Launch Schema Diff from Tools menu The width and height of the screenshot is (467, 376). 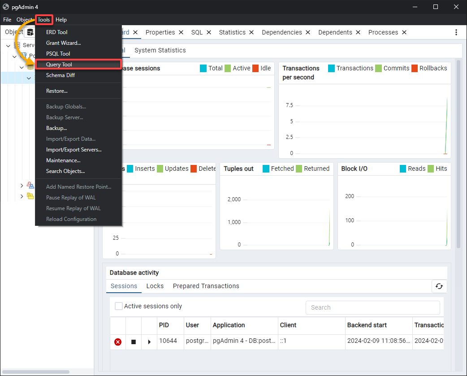click(x=78, y=75)
